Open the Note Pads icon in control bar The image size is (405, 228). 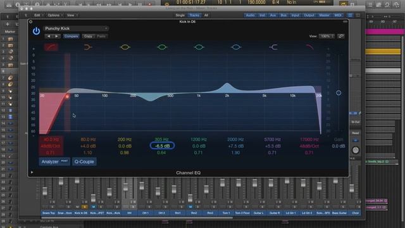tap(378, 4)
